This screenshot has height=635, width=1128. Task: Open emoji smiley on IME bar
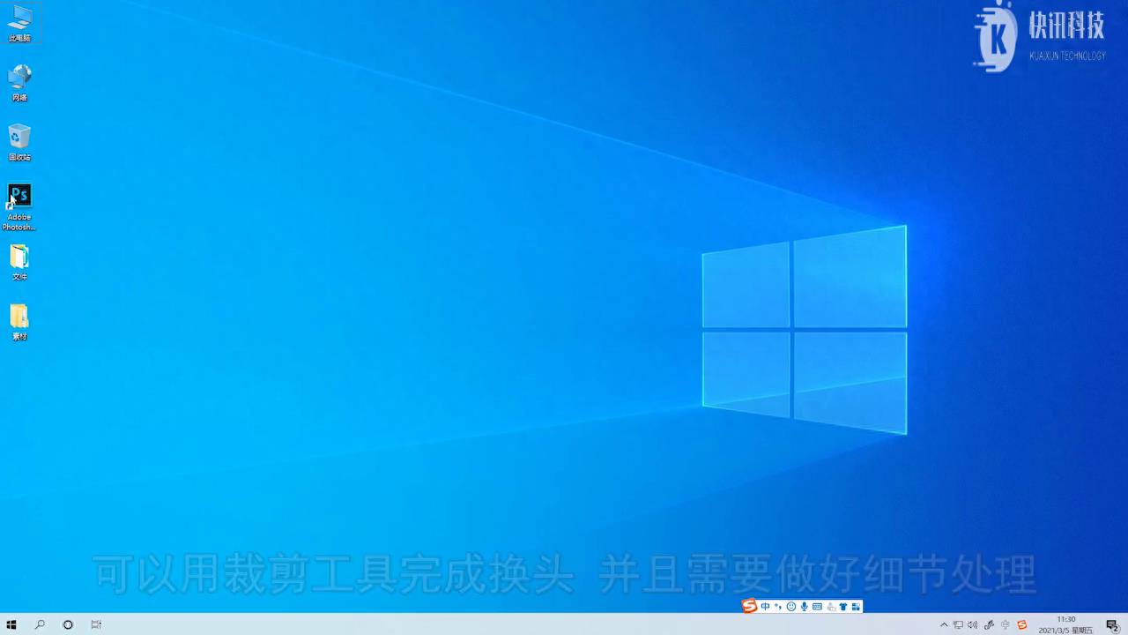click(791, 607)
